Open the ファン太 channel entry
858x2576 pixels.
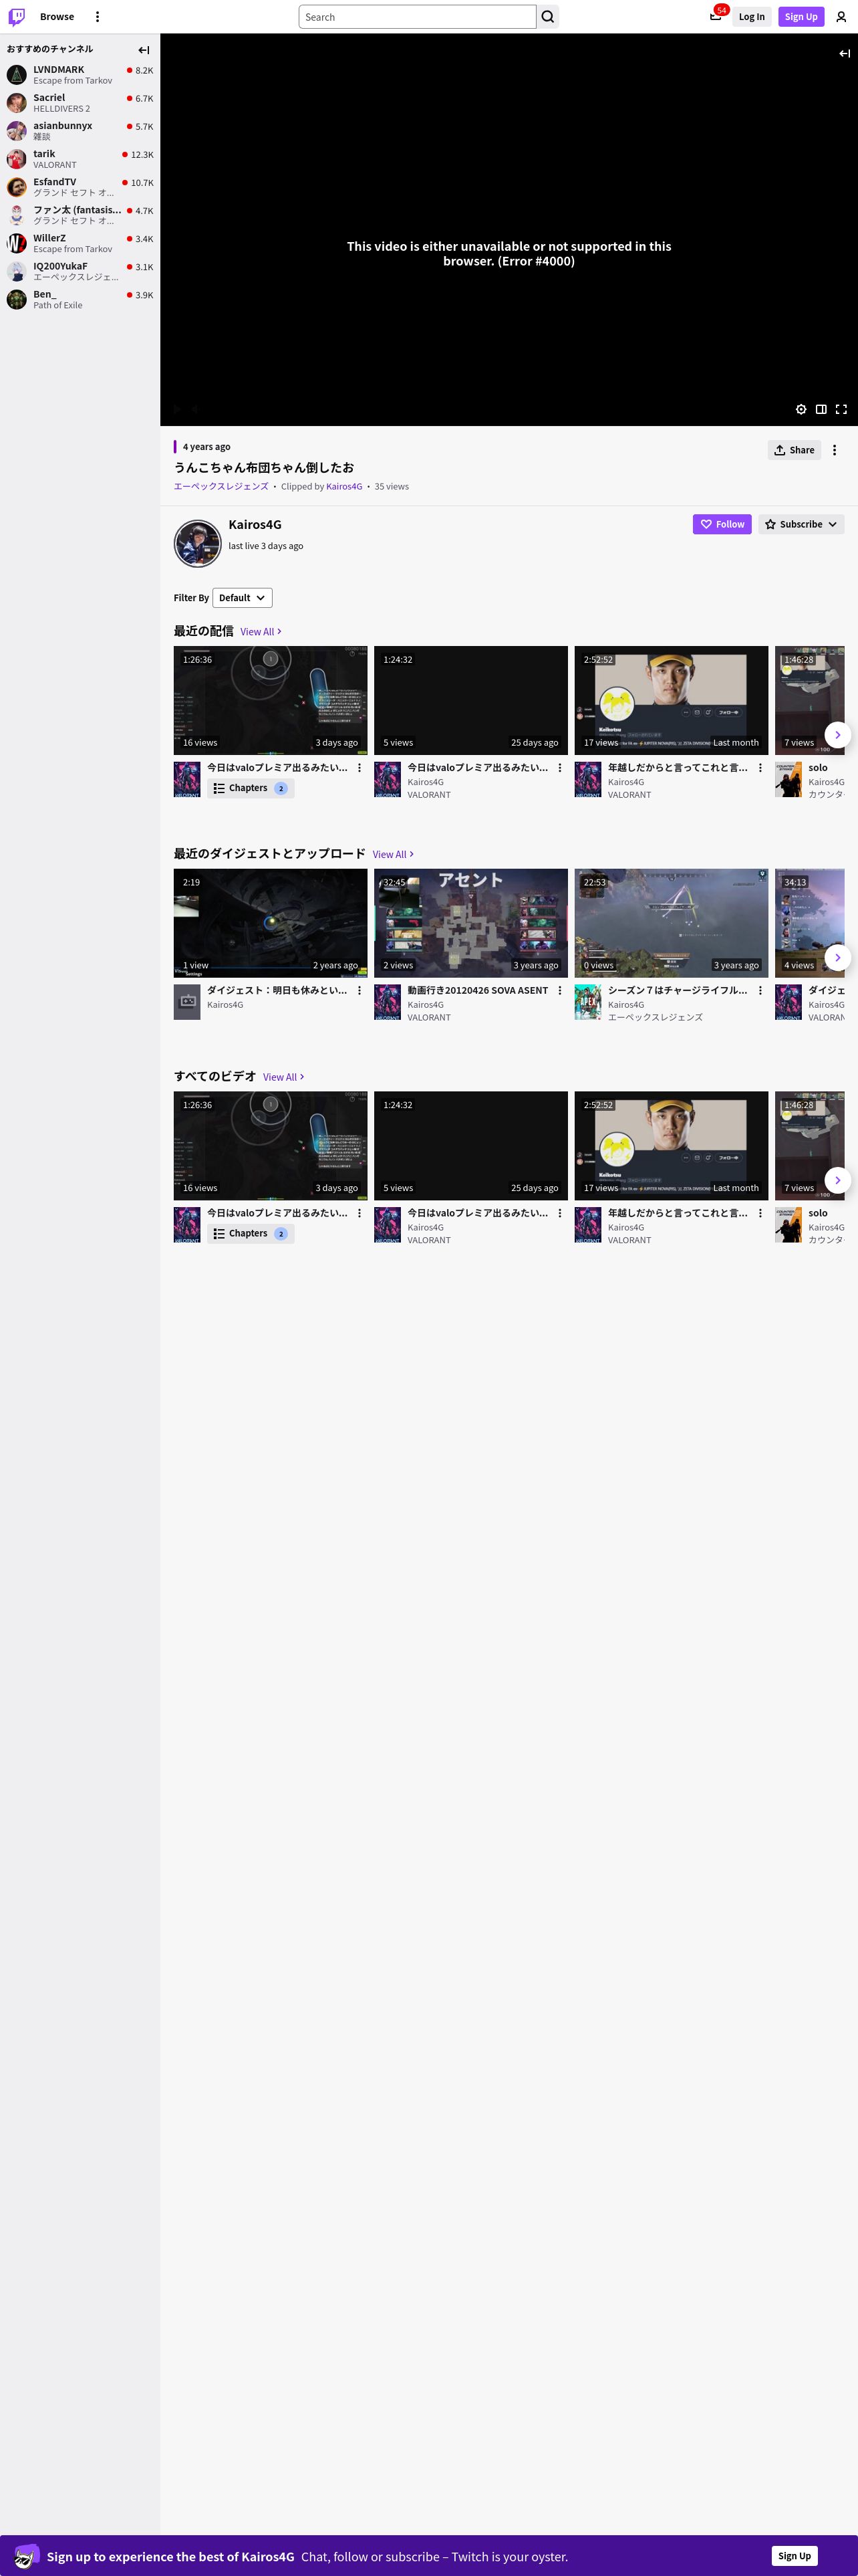point(80,215)
